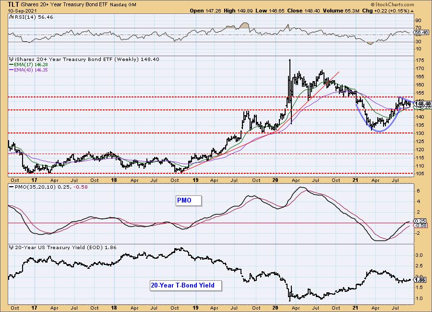Click the 90 level on RSI axis
The width and height of the screenshot is (432, 312).
coord(418,21)
